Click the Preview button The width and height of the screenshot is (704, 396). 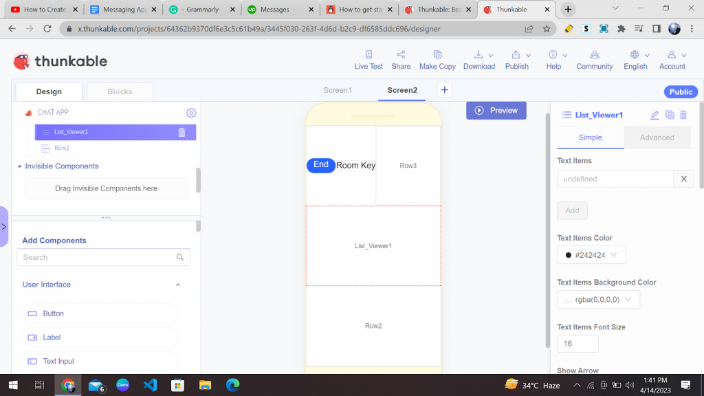(496, 110)
